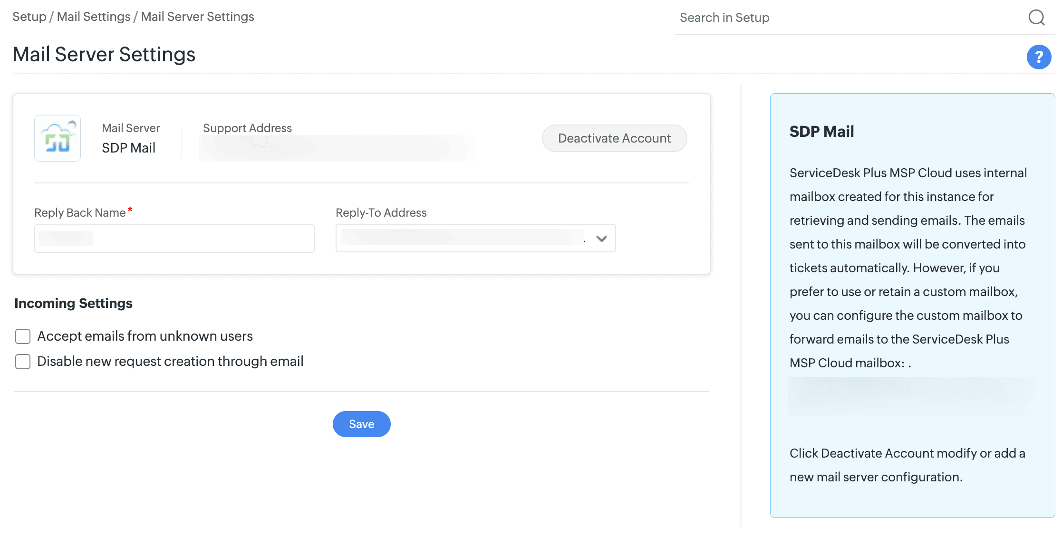The image size is (1062, 536).
Task: Go to Setup breadcrumb
Action: [29, 17]
